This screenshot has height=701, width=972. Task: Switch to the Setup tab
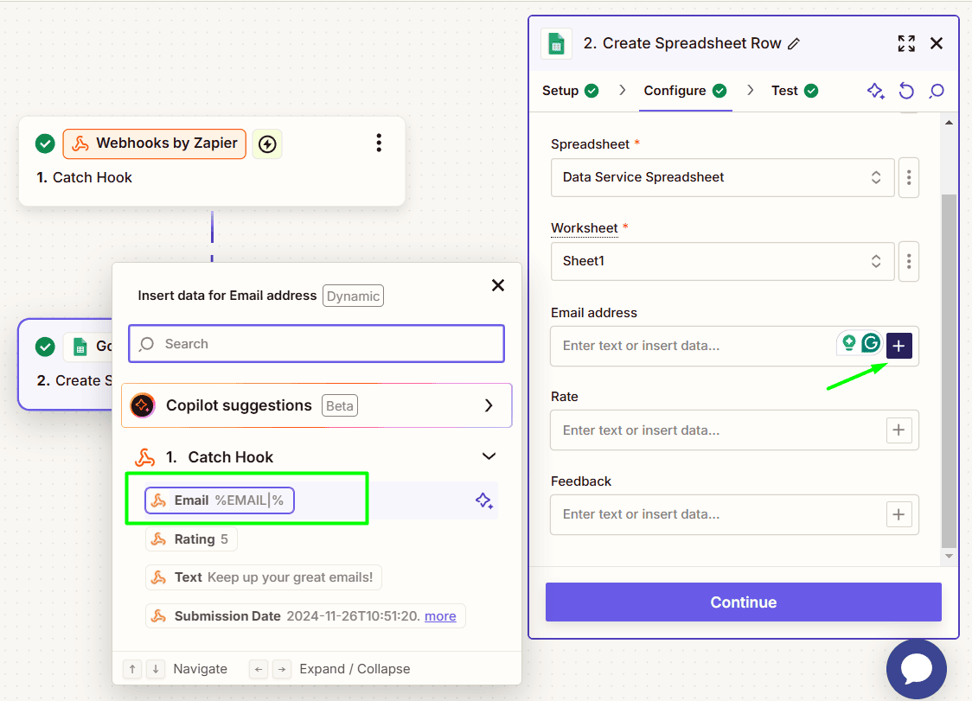[570, 91]
